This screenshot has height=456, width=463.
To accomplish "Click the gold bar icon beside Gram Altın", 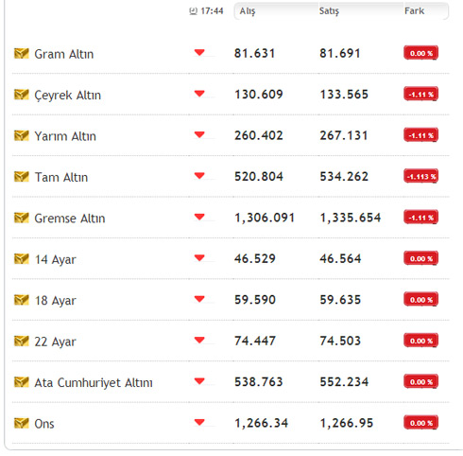I will tap(22, 54).
